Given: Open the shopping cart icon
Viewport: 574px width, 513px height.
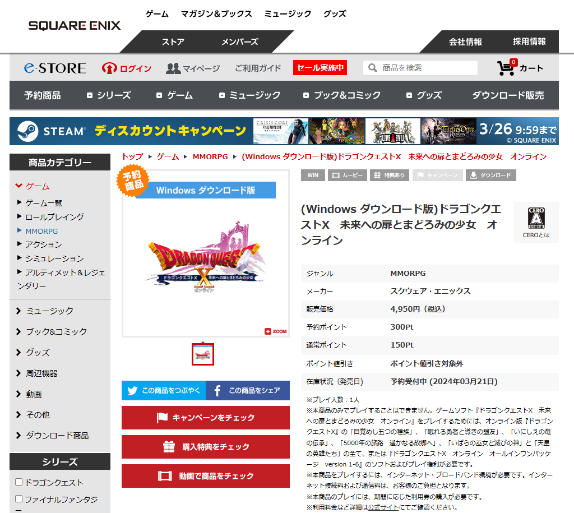Looking at the screenshot, I should [x=507, y=68].
